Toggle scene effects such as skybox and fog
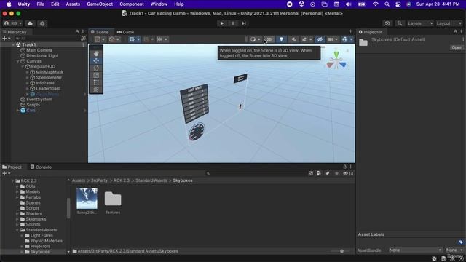The image size is (466, 262). pyautogui.click(x=304, y=39)
